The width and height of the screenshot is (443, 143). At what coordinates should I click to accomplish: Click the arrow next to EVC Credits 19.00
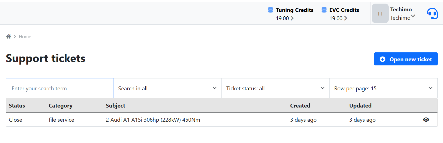pyautogui.click(x=346, y=18)
